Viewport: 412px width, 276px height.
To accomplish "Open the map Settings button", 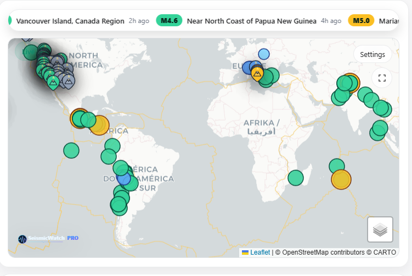I will pyautogui.click(x=373, y=54).
